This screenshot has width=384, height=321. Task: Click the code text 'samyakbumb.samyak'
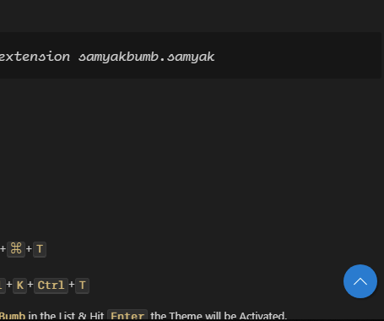[x=147, y=57]
